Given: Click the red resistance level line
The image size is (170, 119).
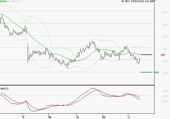Looking at the screenshot, I should [146, 55].
